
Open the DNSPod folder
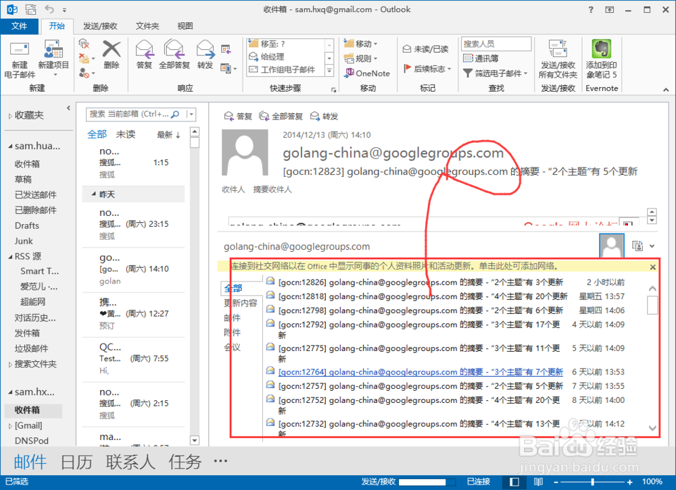coord(32,441)
